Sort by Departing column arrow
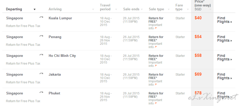 [35, 10]
